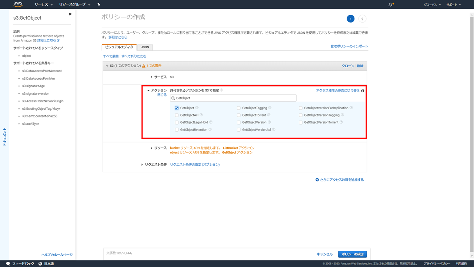Click help icon next to GetObjectTagging
This screenshot has height=267, width=474.
270,108
